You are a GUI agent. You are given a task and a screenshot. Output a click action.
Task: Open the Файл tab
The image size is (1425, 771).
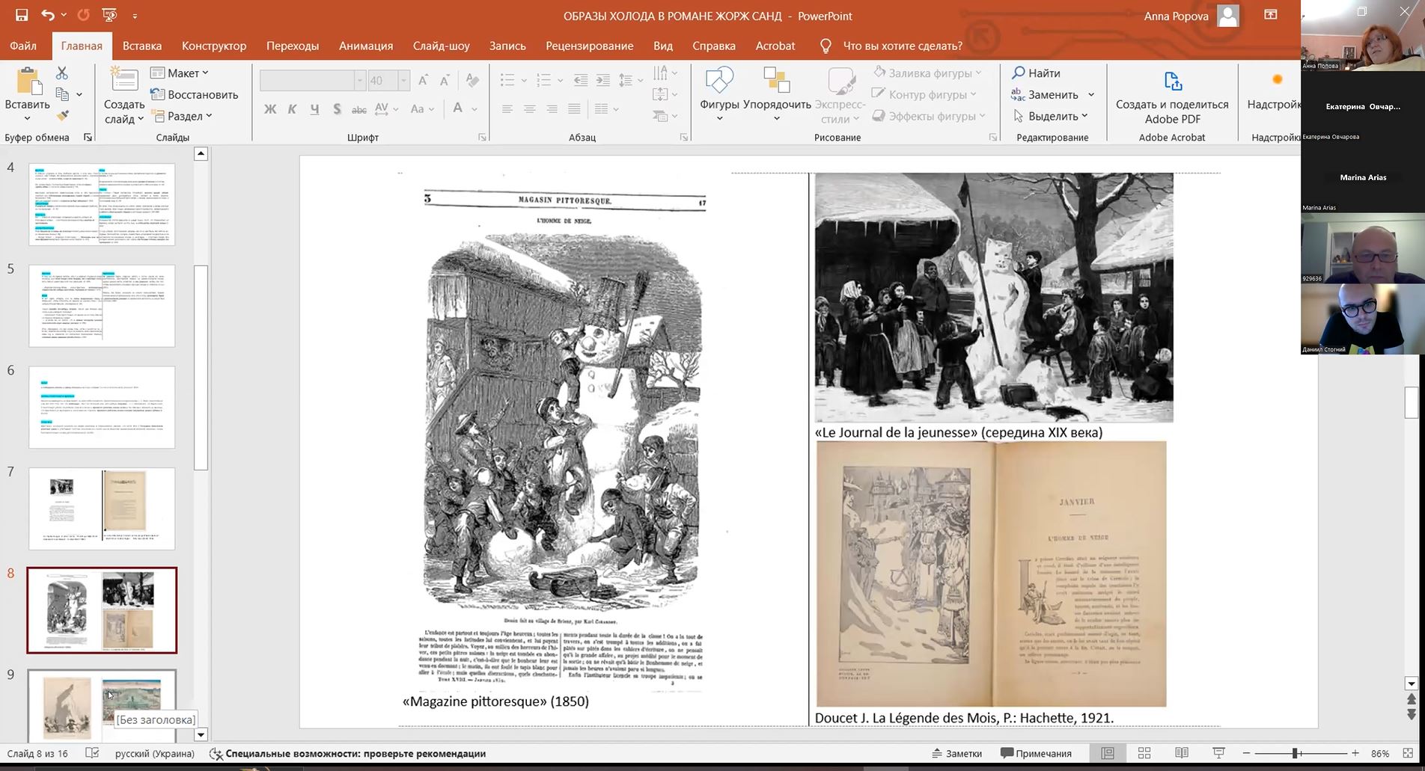(x=23, y=46)
